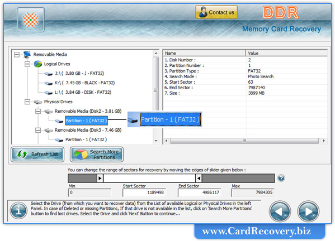
Task: Go back with the left arrow button
Action: click(280, 211)
